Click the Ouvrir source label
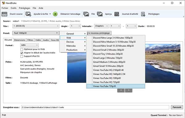 point(16,14)
